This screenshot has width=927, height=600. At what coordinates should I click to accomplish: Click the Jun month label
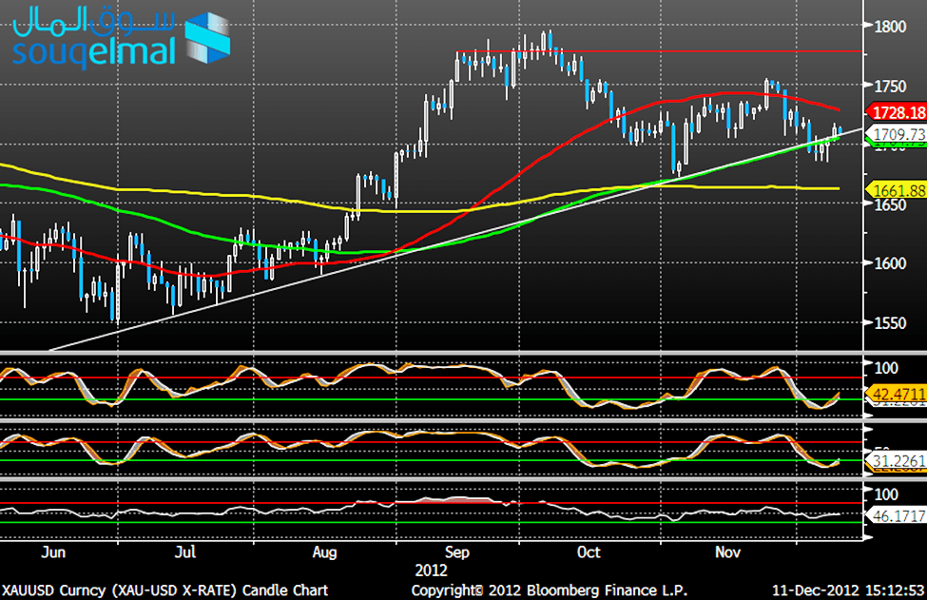53,552
